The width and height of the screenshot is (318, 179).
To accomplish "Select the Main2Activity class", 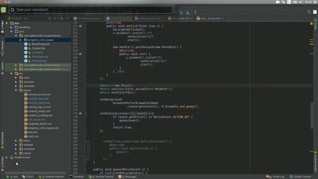I will [40, 57].
